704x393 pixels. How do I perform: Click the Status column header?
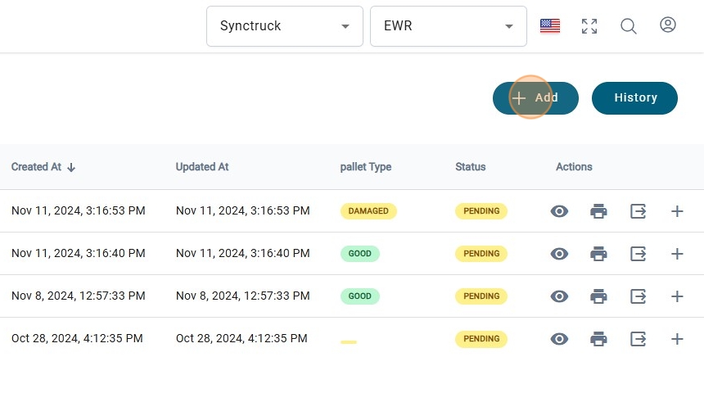[471, 167]
